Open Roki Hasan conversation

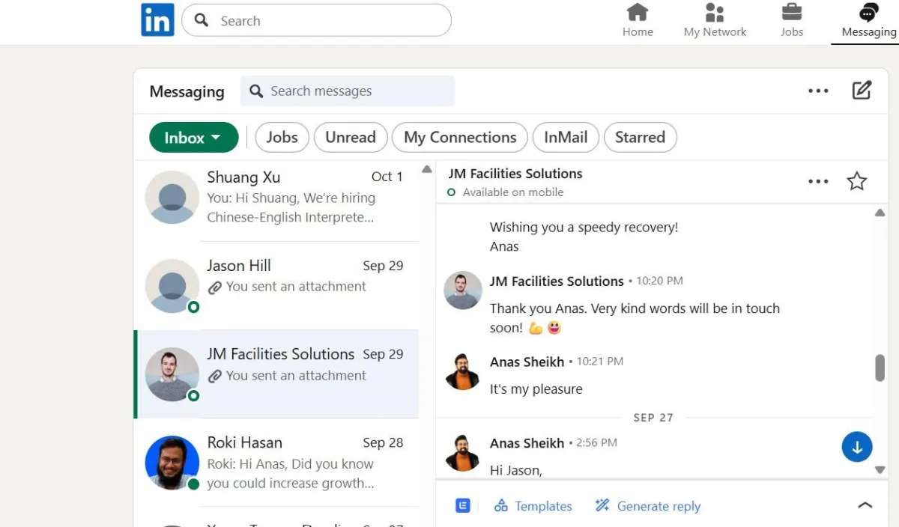point(276,463)
